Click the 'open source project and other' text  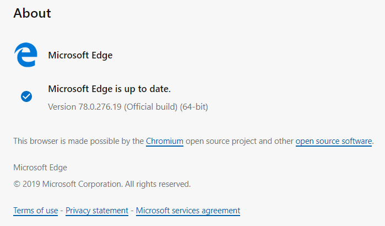240,141
